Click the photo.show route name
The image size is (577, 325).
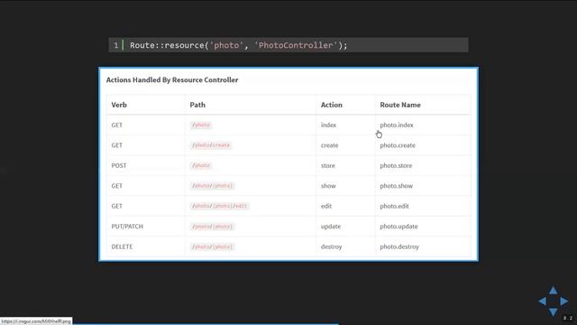(397, 186)
